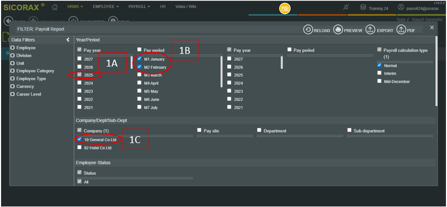Check 2023 in the first Pay year list

pos(79,91)
